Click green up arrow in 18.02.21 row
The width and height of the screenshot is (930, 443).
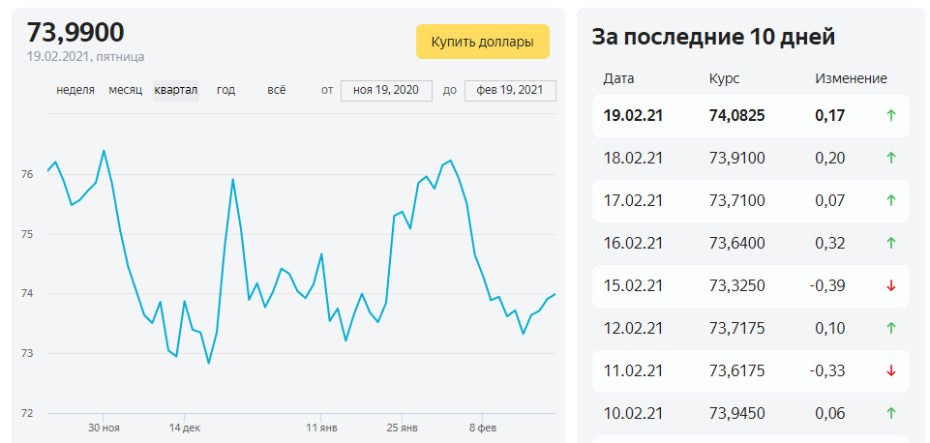(890, 158)
